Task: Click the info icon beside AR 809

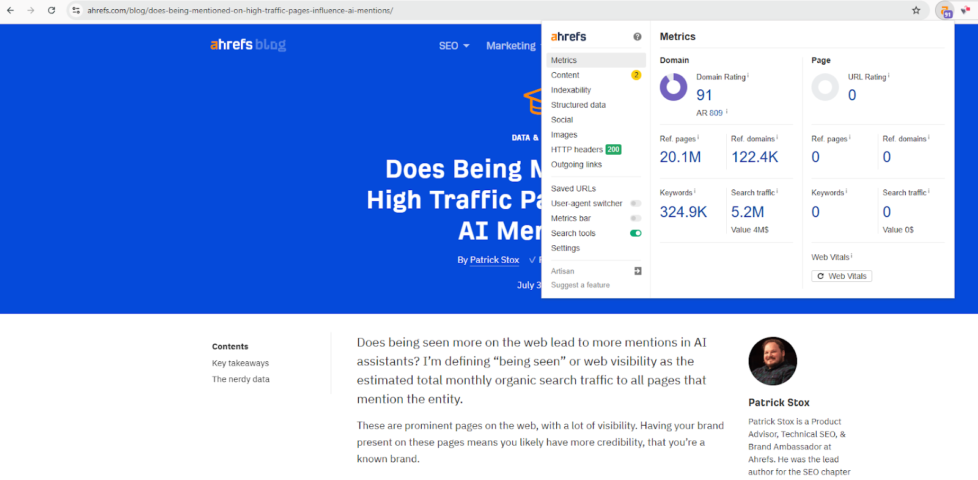Action: coord(727,111)
